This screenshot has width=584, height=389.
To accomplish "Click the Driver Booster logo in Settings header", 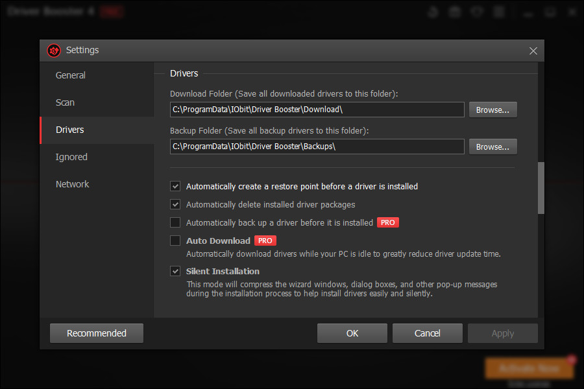I will 53,50.
